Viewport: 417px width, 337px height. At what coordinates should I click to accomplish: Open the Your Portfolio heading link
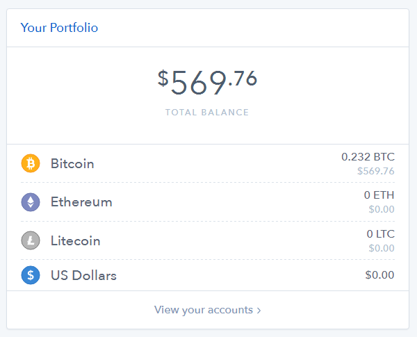tap(59, 28)
